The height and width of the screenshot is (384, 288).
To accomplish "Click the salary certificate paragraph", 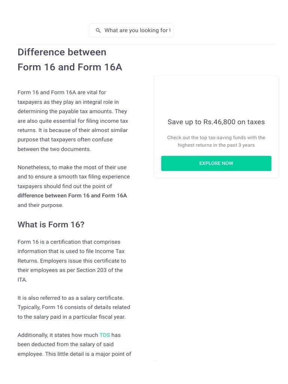I will [73, 307].
